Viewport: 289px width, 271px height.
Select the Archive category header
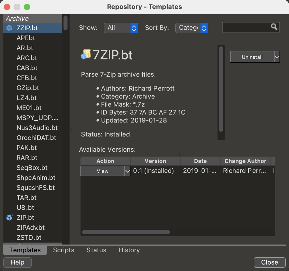tap(32, 18)
